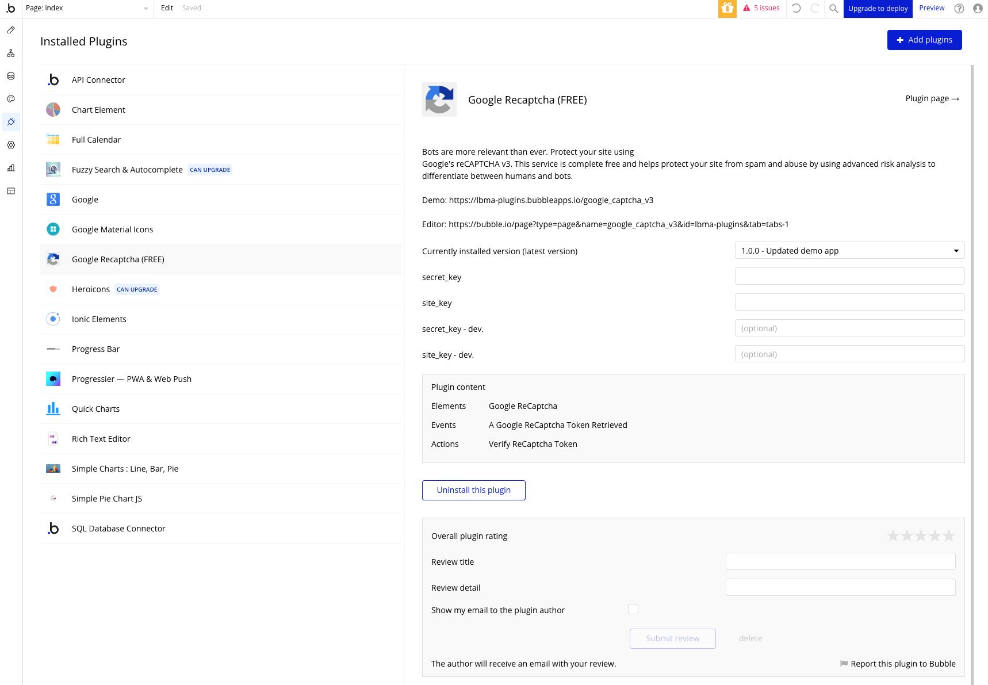The height and width of the screenshot is (685, 988).
Task: Click the Review title input field
Action: click(840, 561)
